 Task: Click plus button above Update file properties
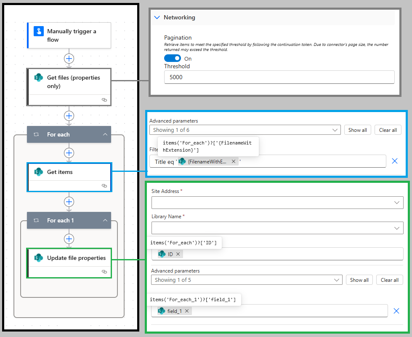[69, 239]
